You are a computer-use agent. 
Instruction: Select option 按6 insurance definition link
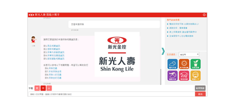pyautogui.click(x=53, y=68)
